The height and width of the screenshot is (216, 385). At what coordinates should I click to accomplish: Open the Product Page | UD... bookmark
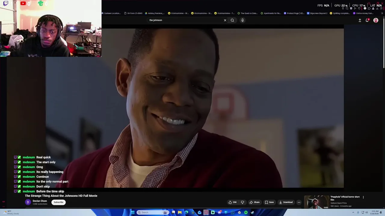294,13
